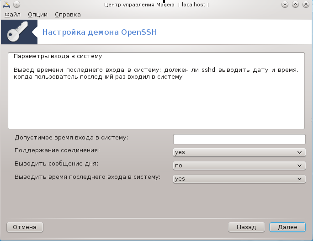Open the Поддержание соединения dropdown

[239, 152]
